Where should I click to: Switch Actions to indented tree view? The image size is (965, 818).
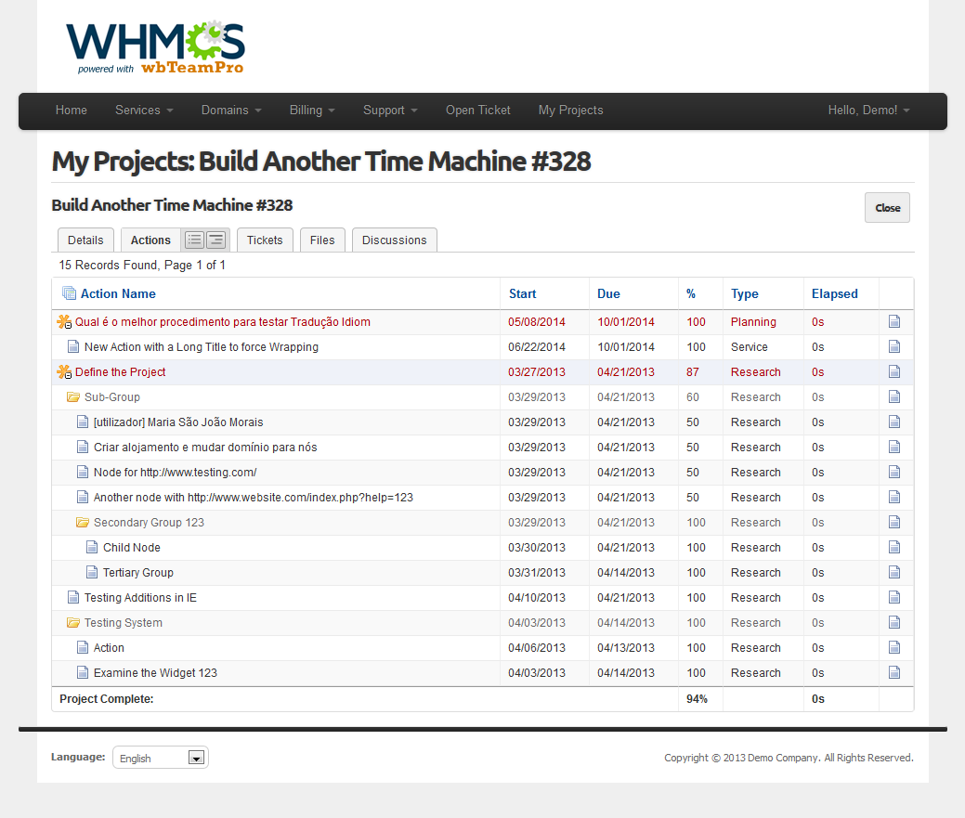tap(215, 240)
